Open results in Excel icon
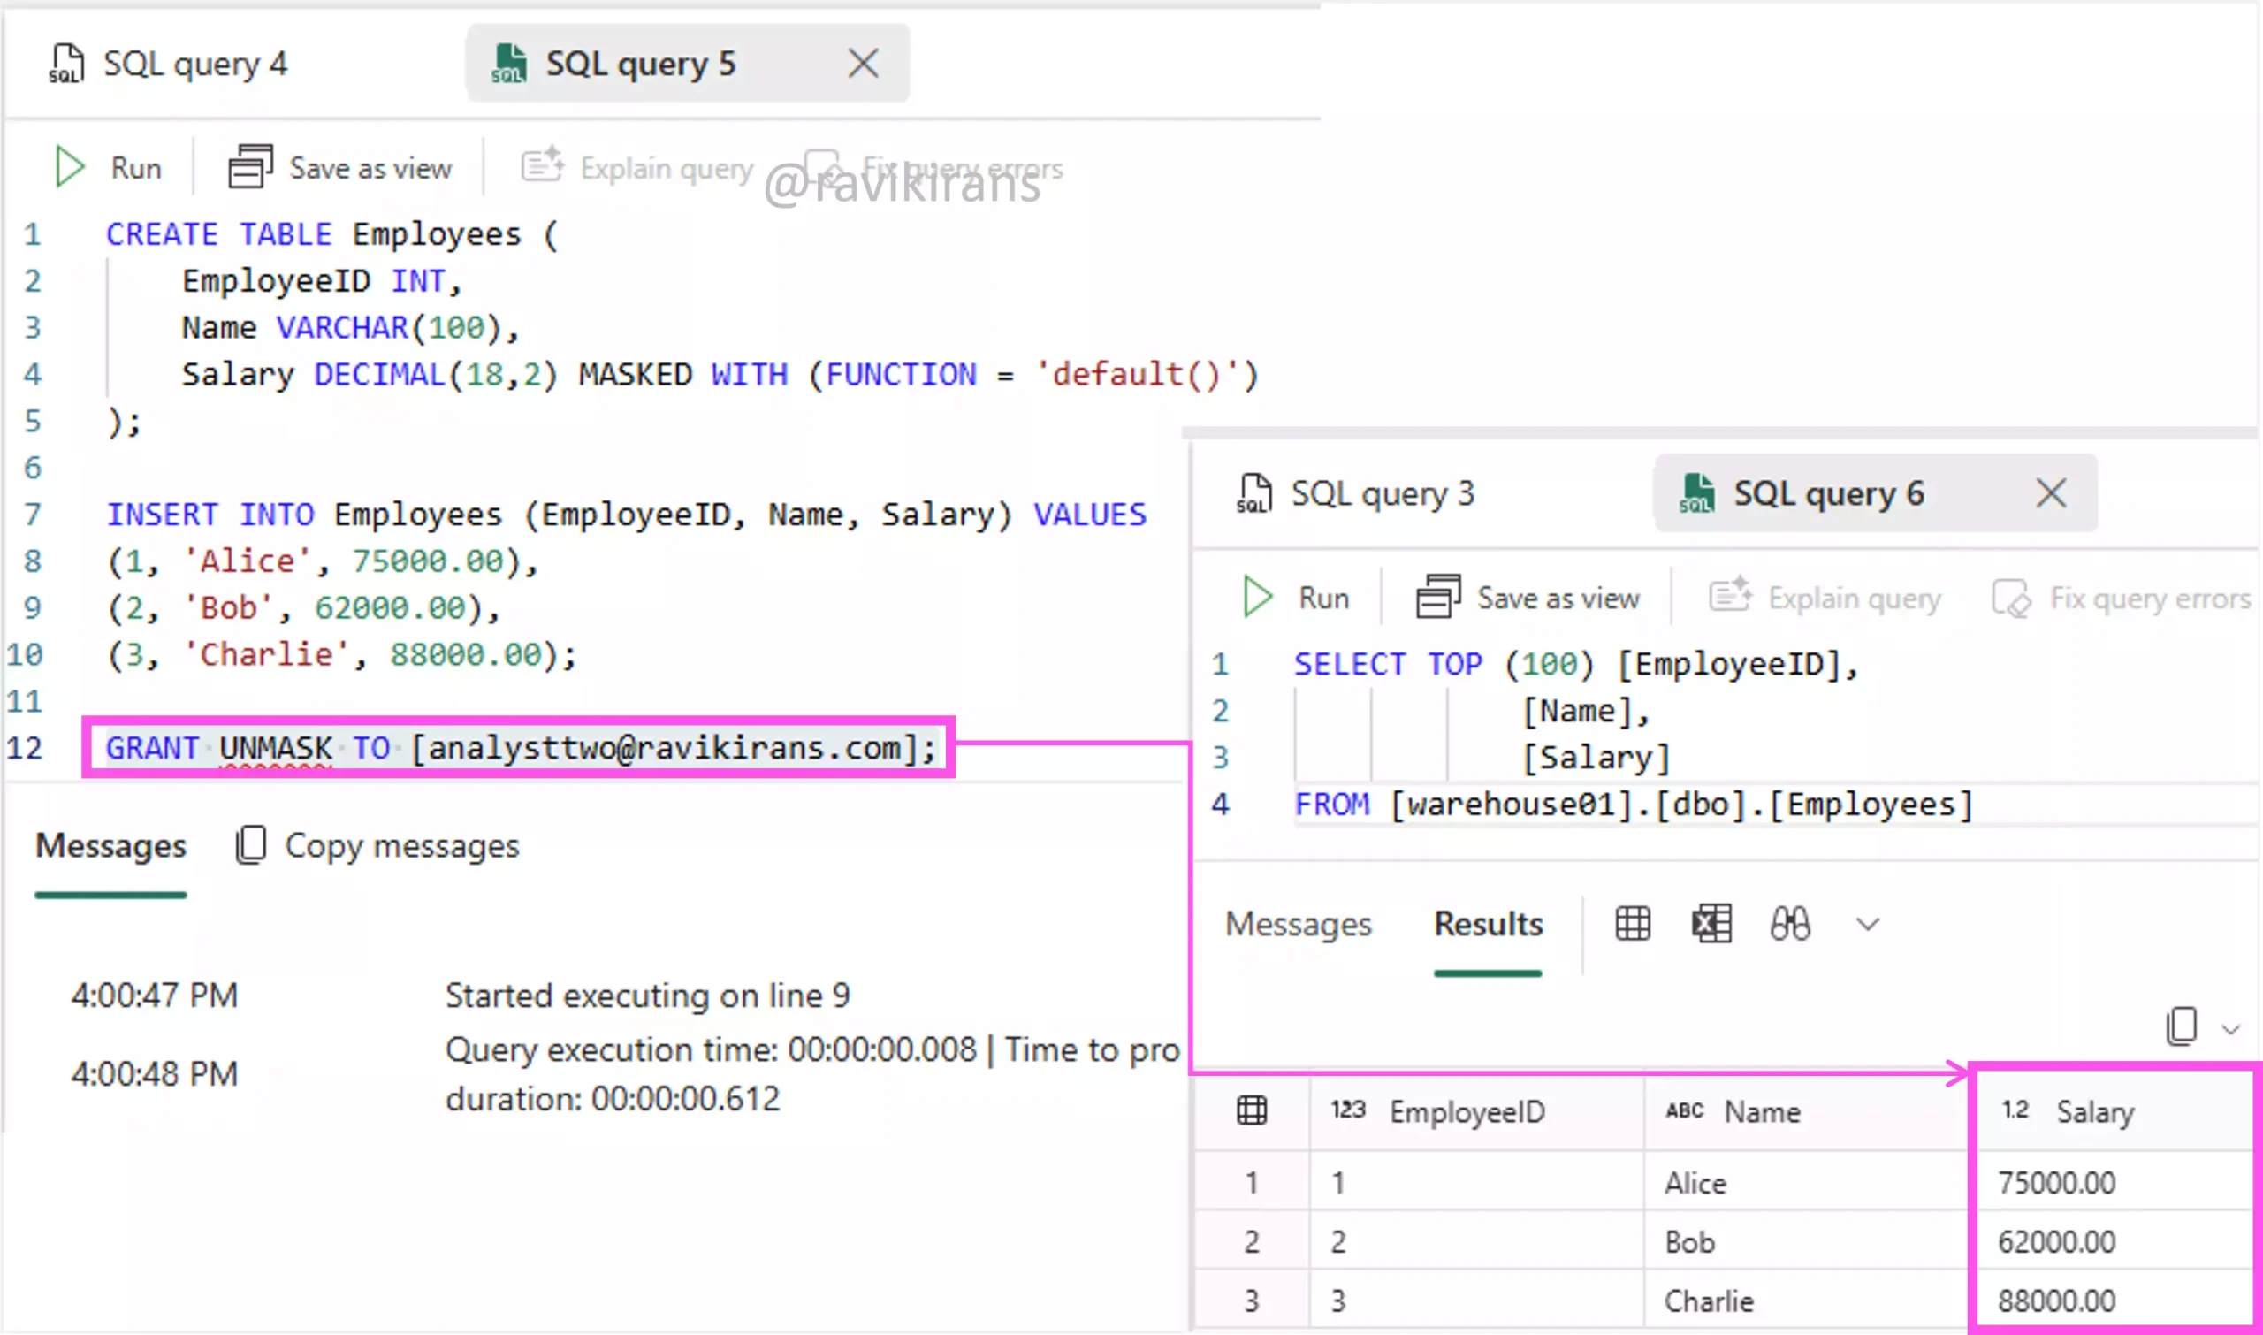The width and height of the screenshot is (2263, 1335). [1711, 924]
